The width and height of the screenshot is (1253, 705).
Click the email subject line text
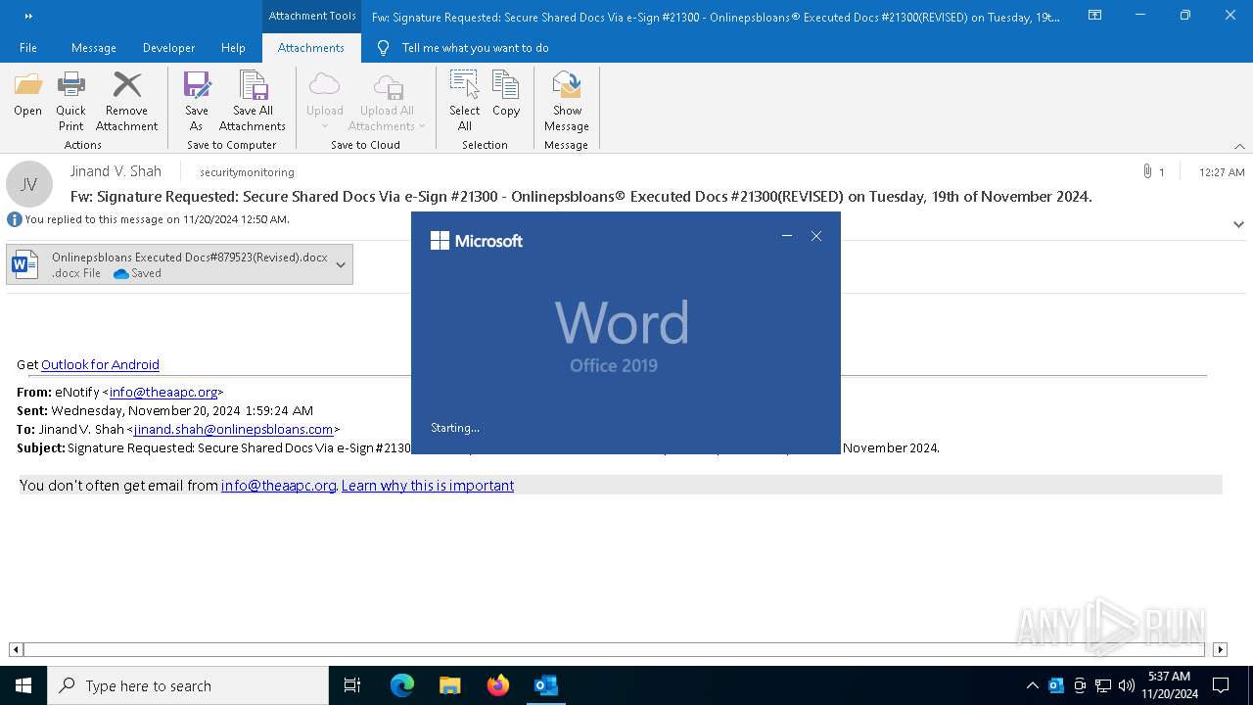click(580, 196)
